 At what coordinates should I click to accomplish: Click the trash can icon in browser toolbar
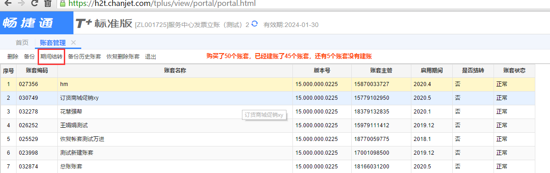coord(48,4)
